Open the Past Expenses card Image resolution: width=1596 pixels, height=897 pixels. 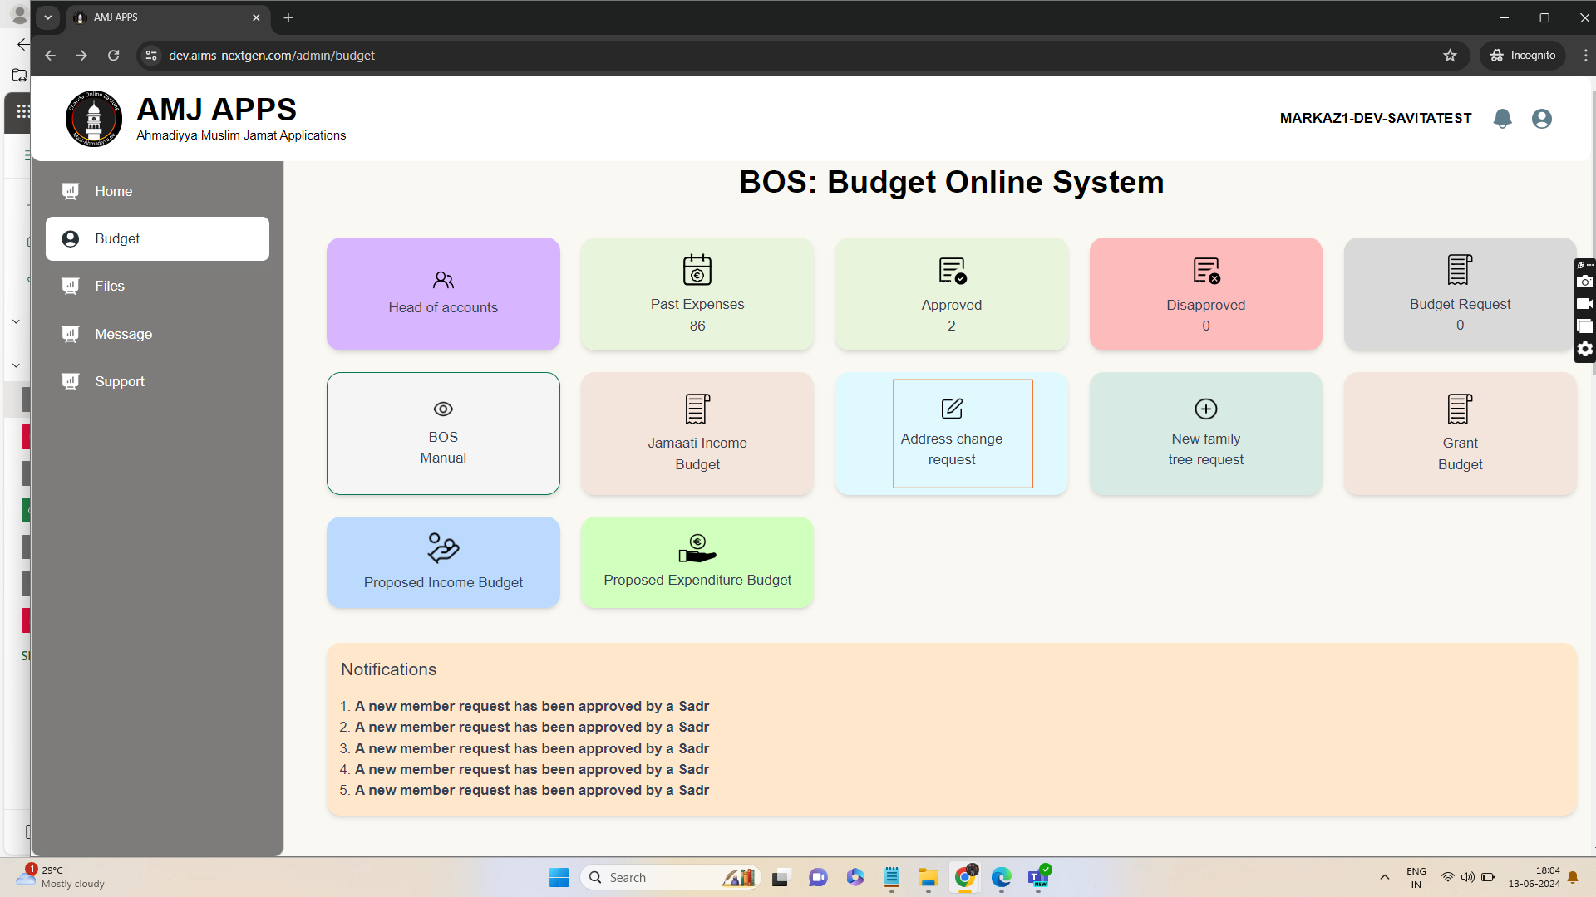click(697, 294)
